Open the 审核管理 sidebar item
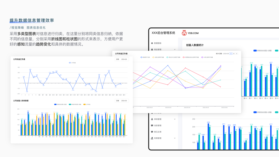 pos(158,119)
